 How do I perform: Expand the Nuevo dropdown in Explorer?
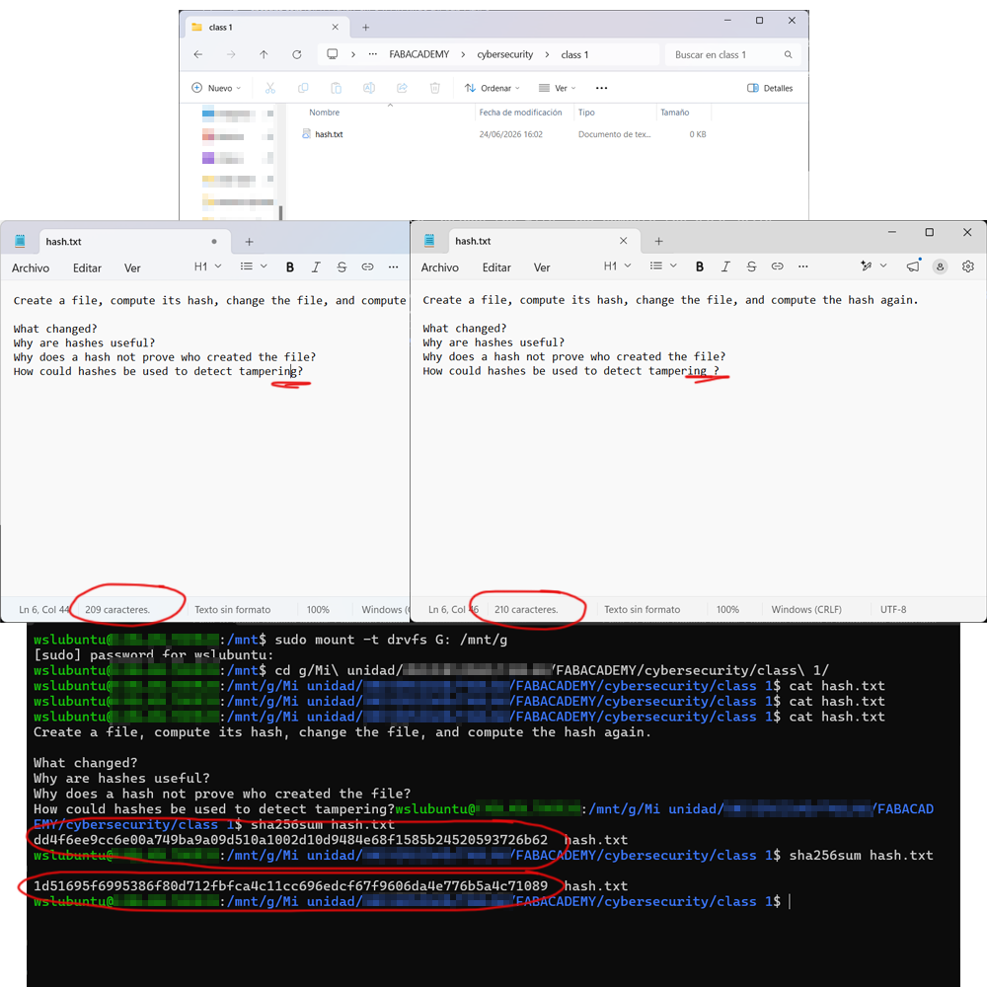click(x=216, y=88)
